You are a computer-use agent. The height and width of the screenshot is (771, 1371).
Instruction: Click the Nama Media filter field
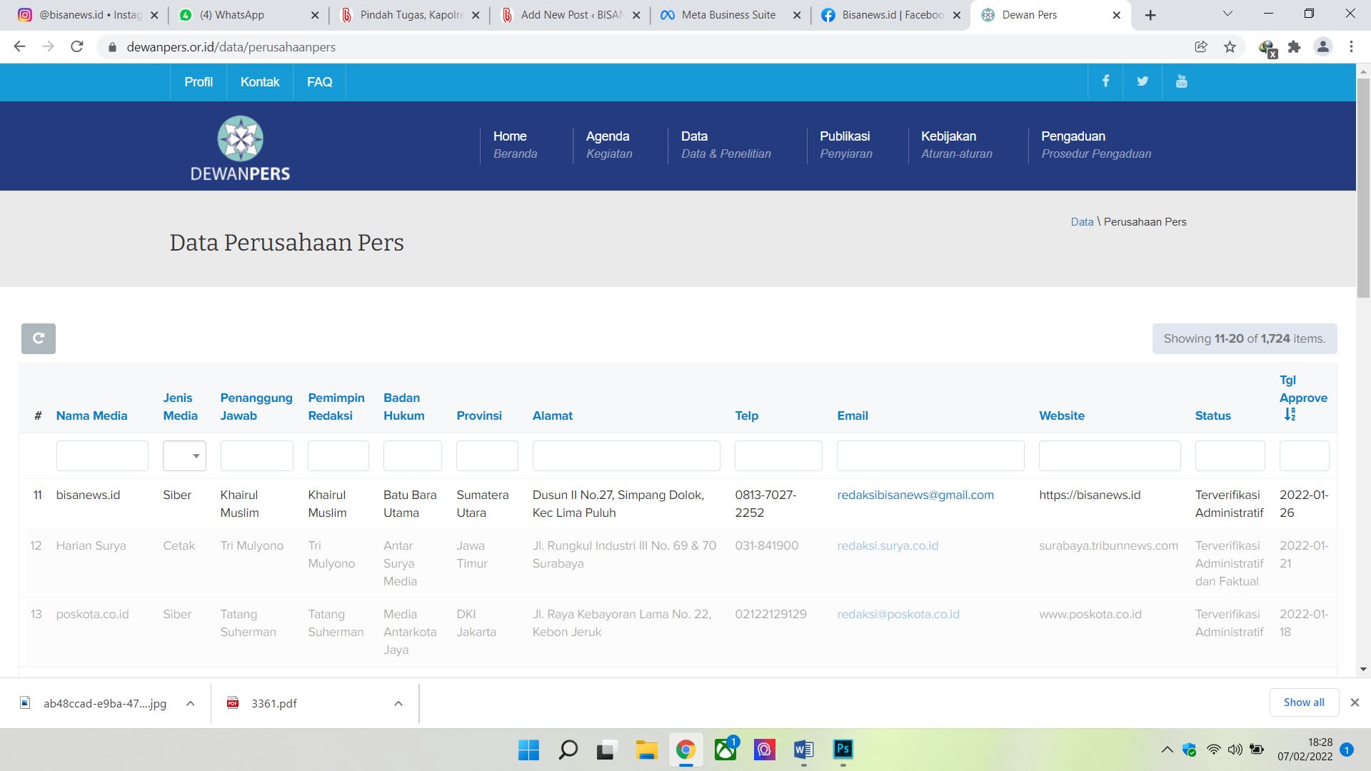(102, 455)
